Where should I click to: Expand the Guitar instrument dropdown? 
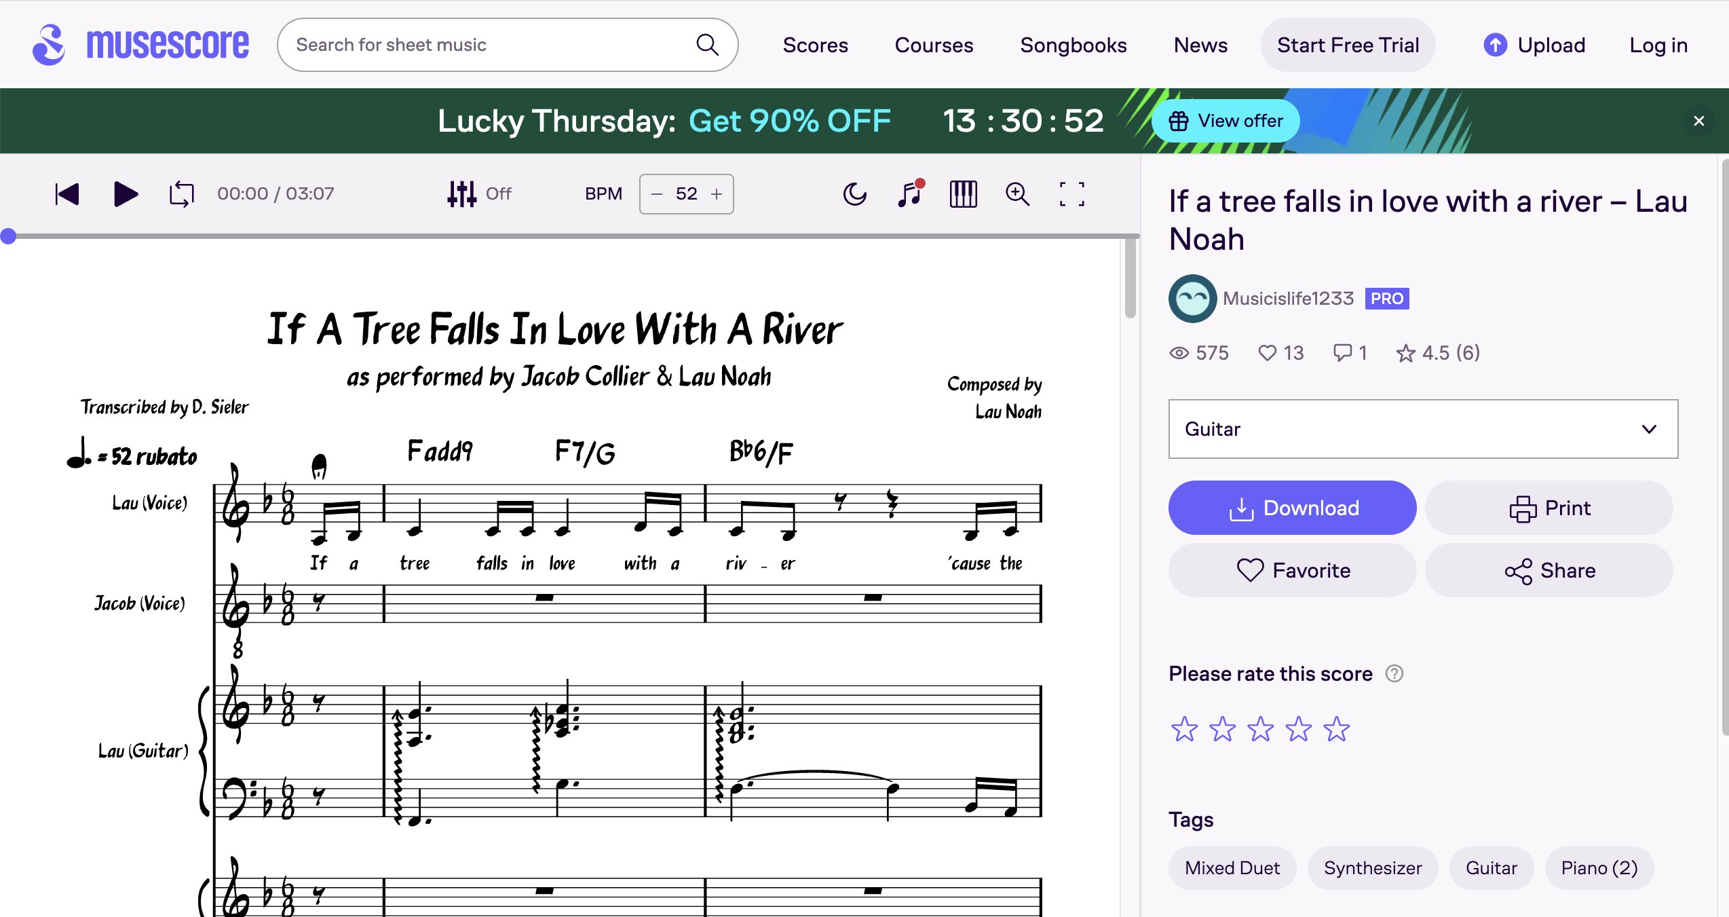(x=1423, y=429)
